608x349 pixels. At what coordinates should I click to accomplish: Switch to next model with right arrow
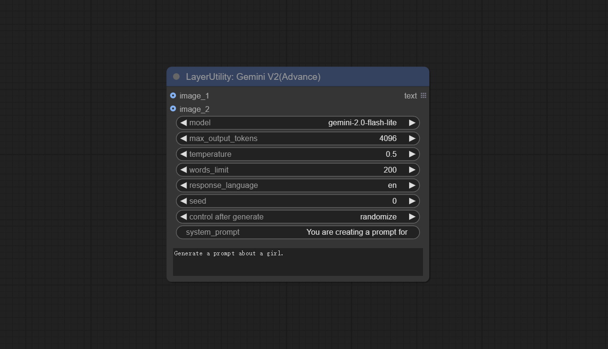pos(412,123)
